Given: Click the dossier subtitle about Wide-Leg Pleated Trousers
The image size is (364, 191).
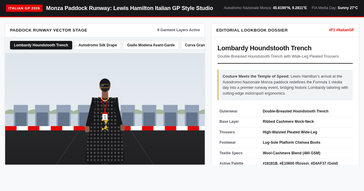Looking at the screenshot, I should coord(278,56).
